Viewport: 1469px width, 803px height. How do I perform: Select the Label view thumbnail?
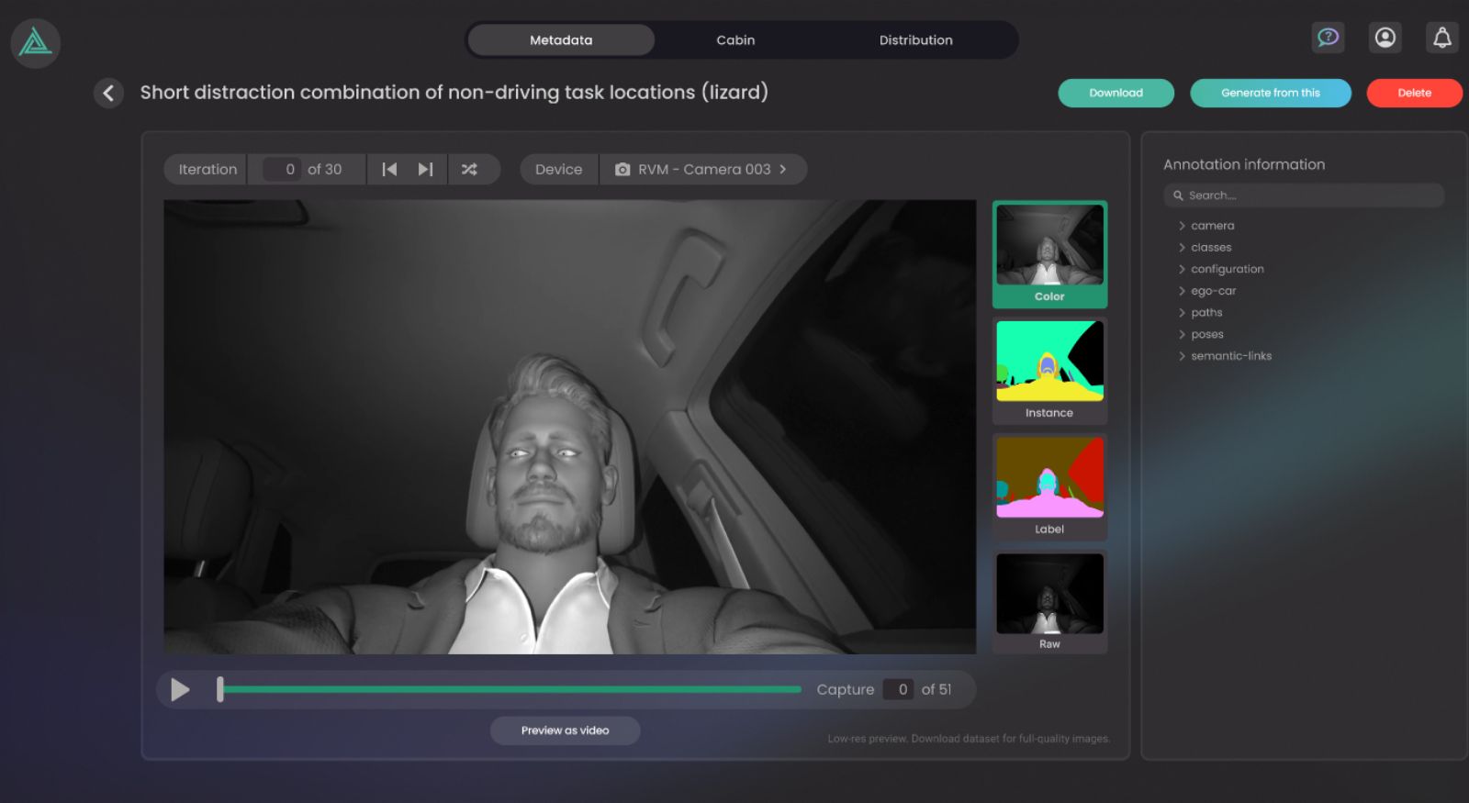pyautogui.click(x=1049, y=486)
